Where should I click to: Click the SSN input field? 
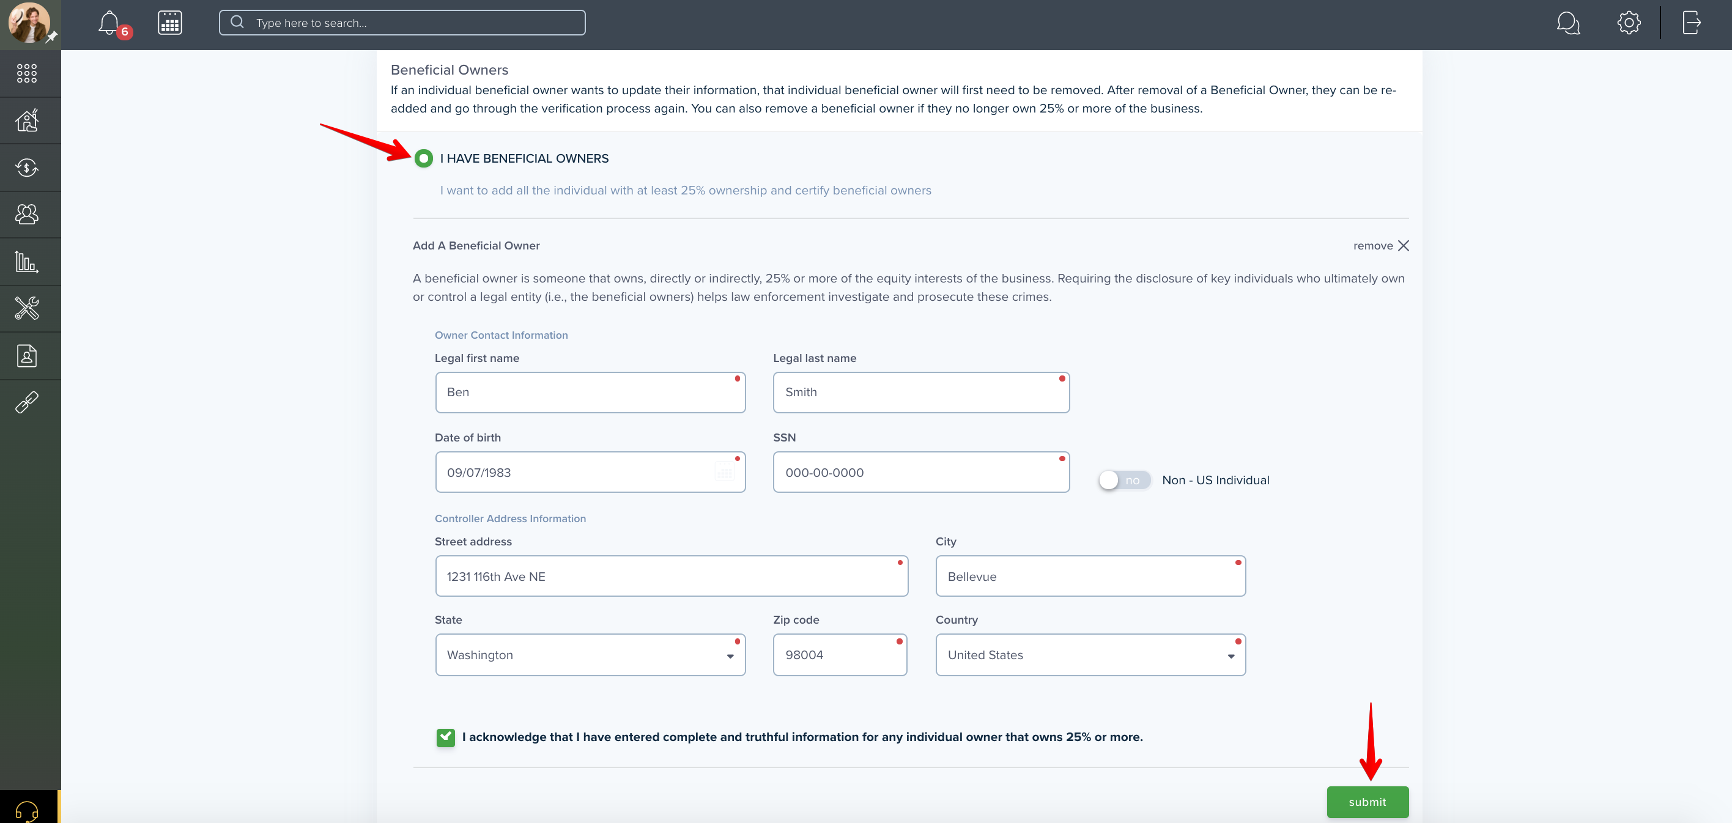coord(921,473)
